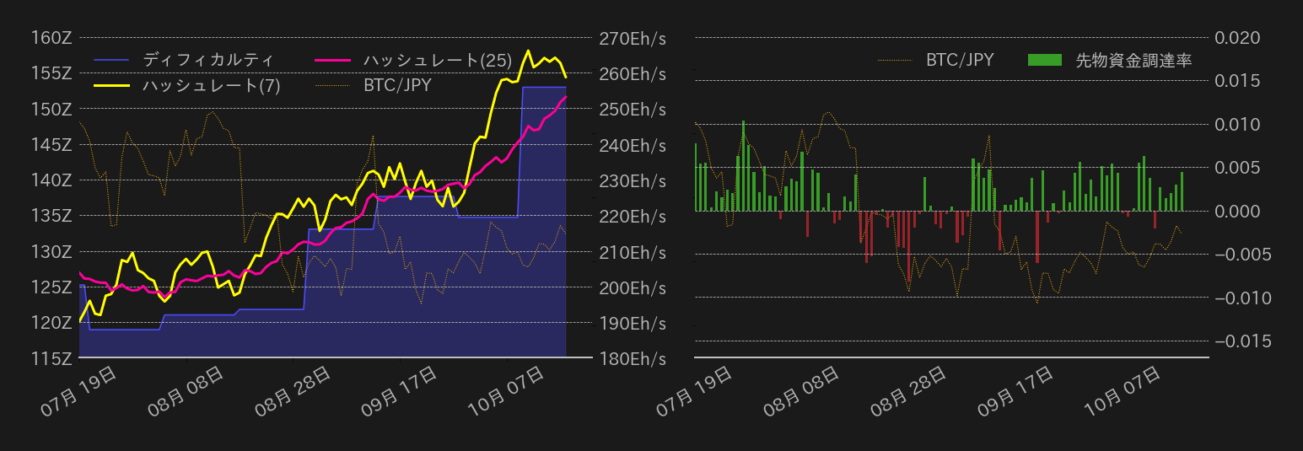Click the green 先物資金調達率 legend swatch
The width and height of the screenshot is (1303, 451).
(1045, 60)
